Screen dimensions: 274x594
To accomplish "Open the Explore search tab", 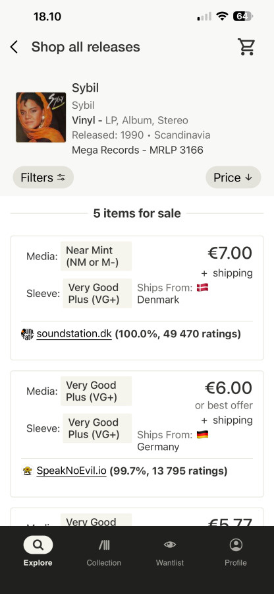I will 38,551.
